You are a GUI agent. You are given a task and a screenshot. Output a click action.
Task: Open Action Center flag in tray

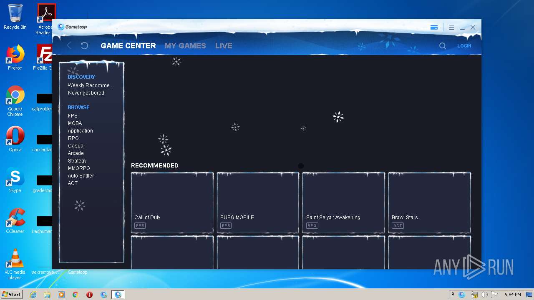pos(494,295)
